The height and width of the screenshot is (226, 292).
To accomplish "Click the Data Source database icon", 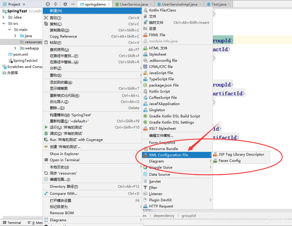I will [x=145, y=175].
